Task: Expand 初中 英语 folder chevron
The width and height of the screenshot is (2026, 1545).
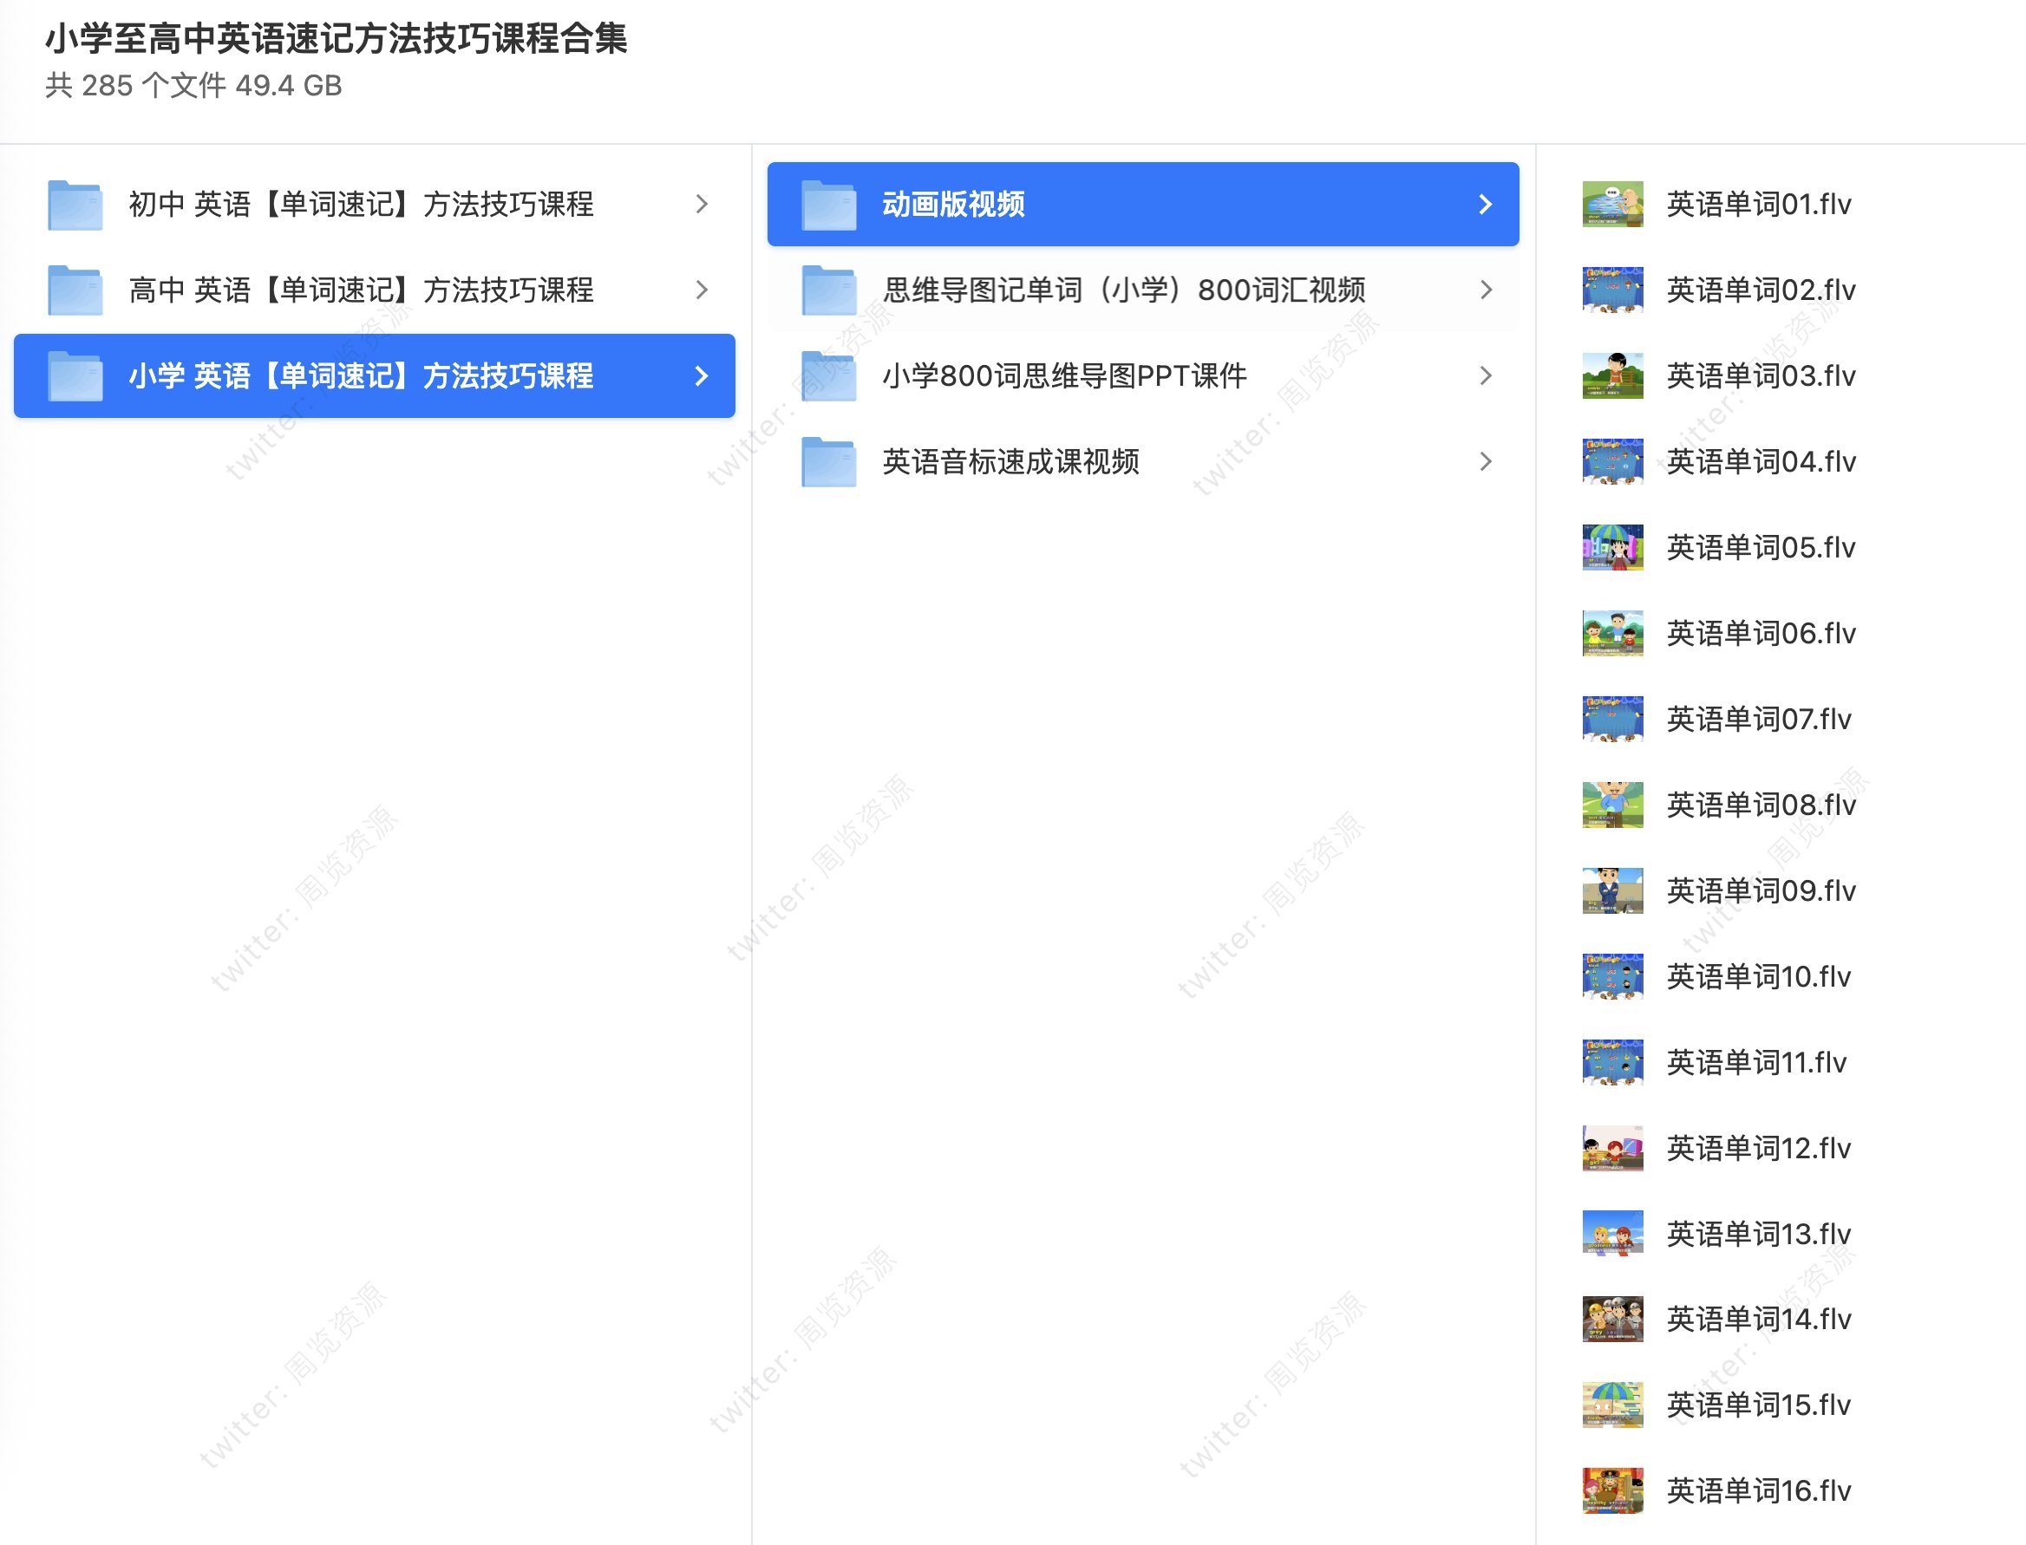Action: [x=702, y=204]
